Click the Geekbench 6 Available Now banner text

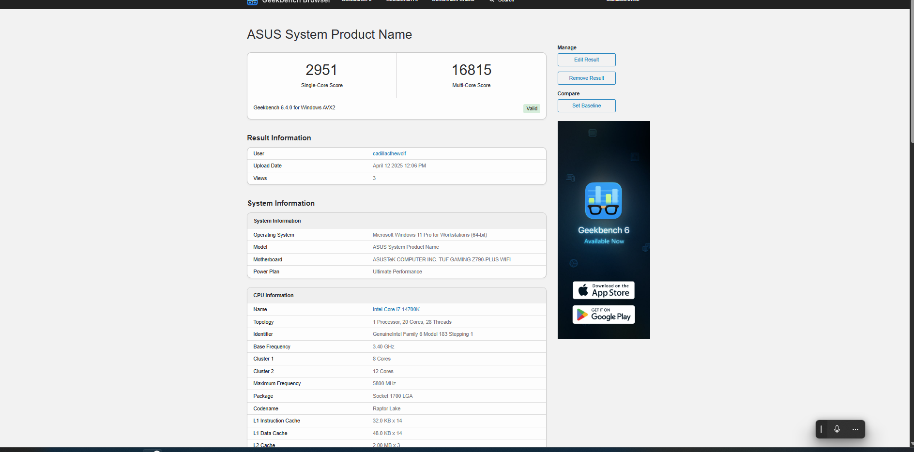click(x=604, y=235)
